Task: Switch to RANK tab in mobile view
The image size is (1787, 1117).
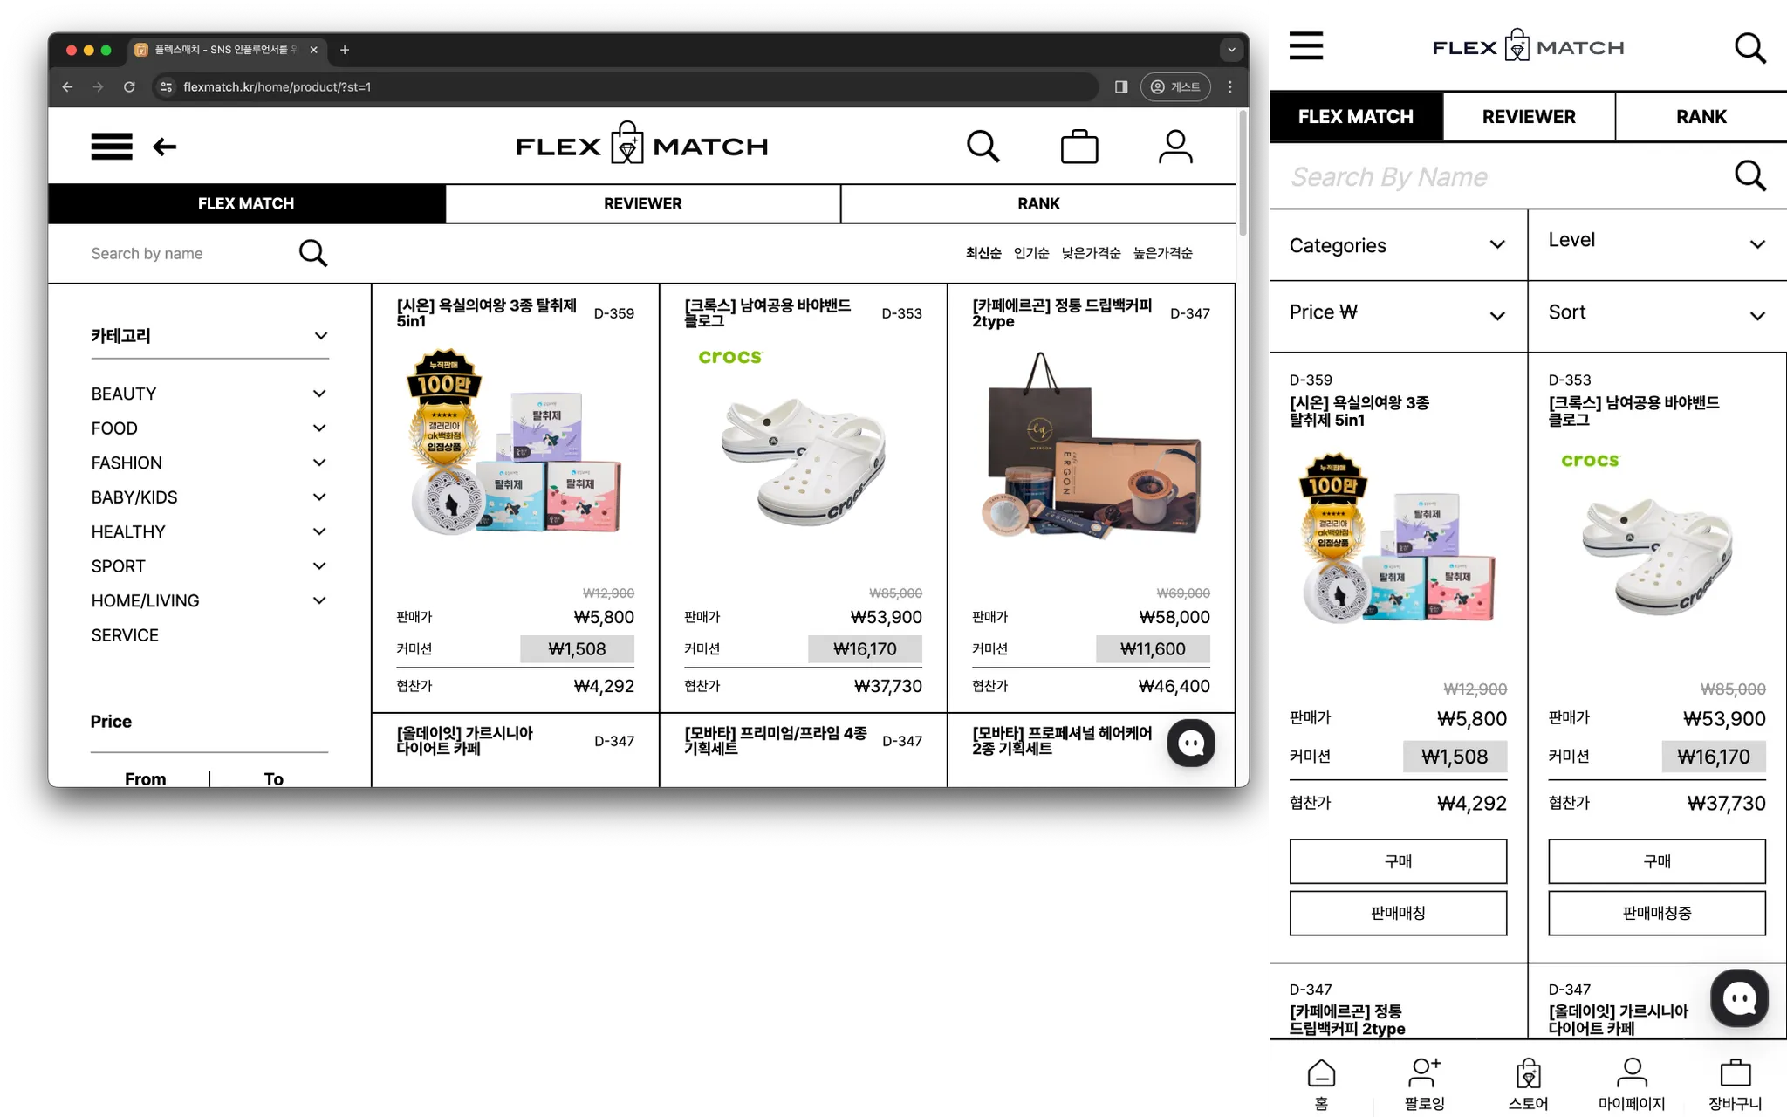Action: tap(1701, 117)
